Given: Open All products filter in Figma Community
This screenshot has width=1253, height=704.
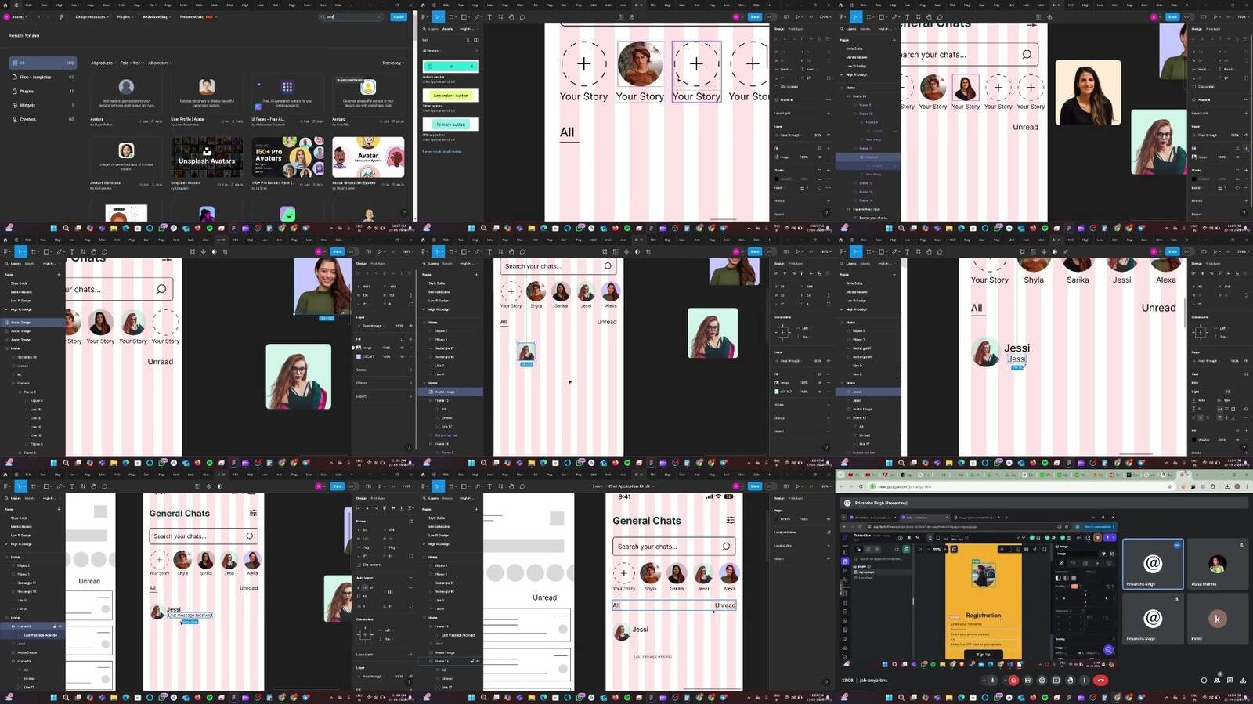Looking at the screenshot, I should click(x=103, y=63).
